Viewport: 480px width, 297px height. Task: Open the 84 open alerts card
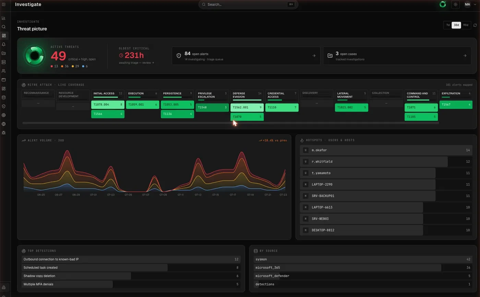pyautogui.click(x=246, y=56)
